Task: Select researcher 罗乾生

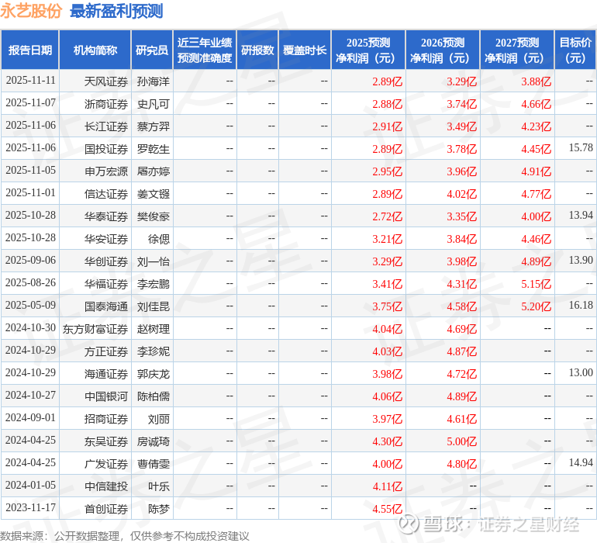Action: point(153,149)
